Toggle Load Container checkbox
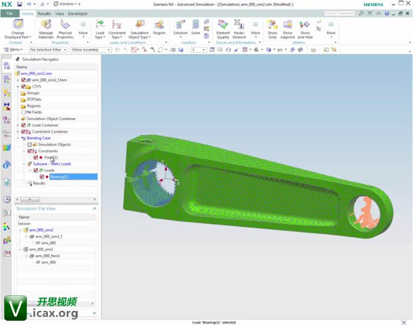The height and width of the screenshot is (325, 413). point(24,125)
